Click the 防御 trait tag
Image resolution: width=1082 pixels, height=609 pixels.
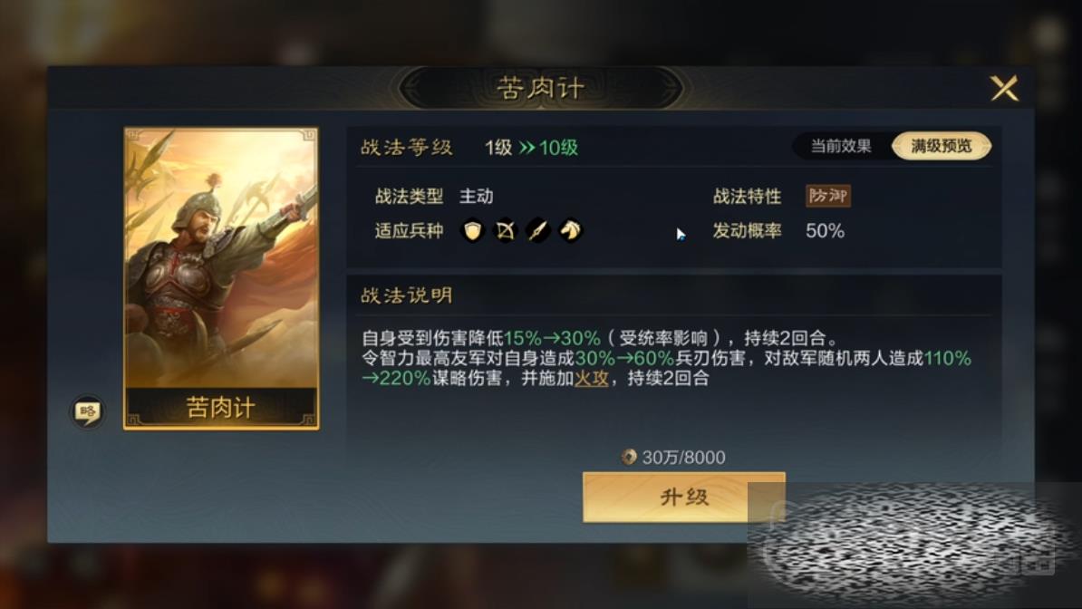click(x=828, y=196)
